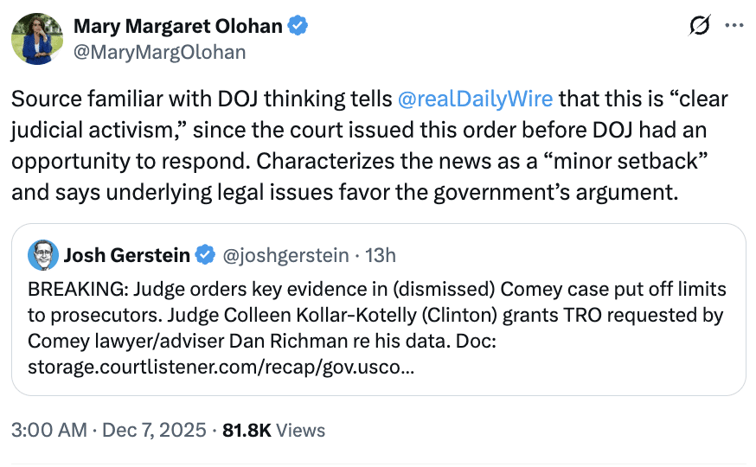Viewport: 756px width, 467px height.
Task: Open the three-dot More options menu
Action: pyautogui.click(x=734, y=27)
